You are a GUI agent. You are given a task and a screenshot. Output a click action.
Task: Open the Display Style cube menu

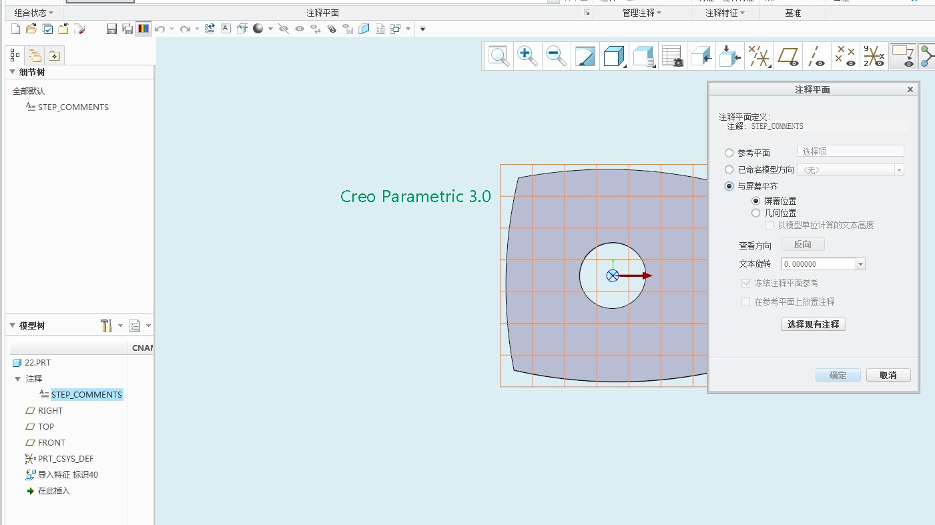tap(613, 56)
